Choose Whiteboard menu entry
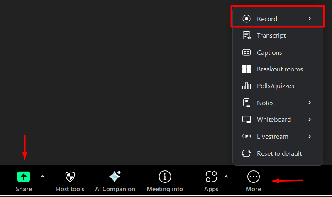 click(278, 119)
